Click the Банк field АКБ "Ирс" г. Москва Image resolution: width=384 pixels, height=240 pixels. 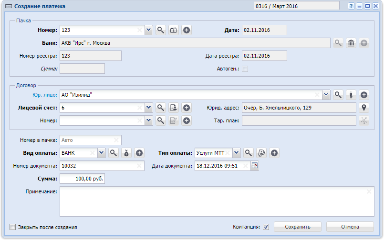pos(195,43)
